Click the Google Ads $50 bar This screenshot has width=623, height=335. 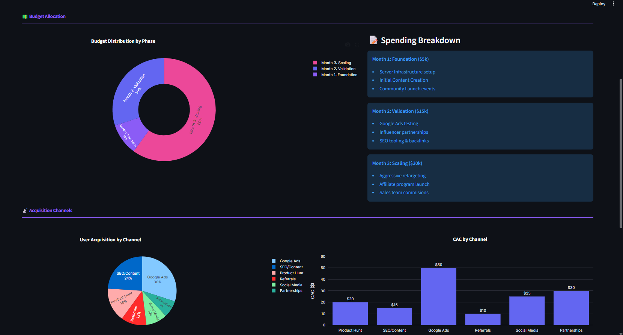[x=438, y=296]
